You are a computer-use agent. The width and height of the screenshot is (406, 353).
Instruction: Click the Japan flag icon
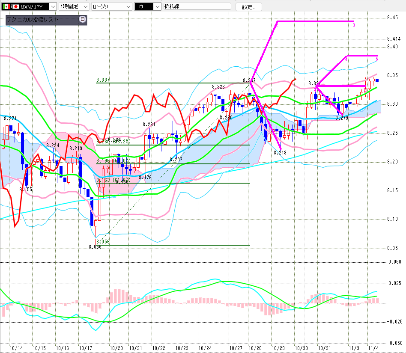[16, 6]
